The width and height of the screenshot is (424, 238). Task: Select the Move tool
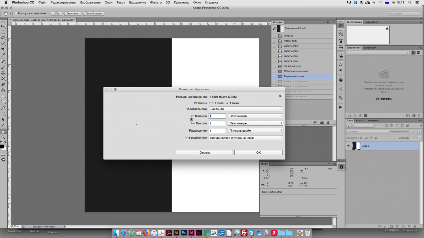click(x=3, y=27)
